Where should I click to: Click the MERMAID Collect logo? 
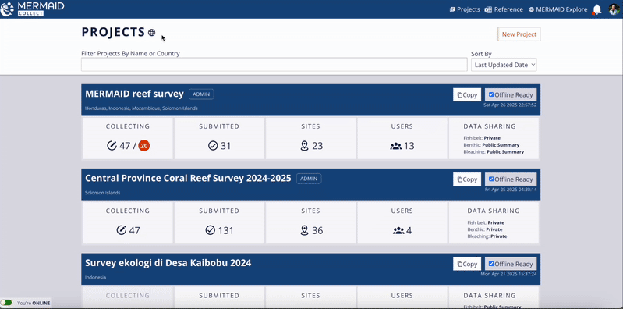[32, 9]
